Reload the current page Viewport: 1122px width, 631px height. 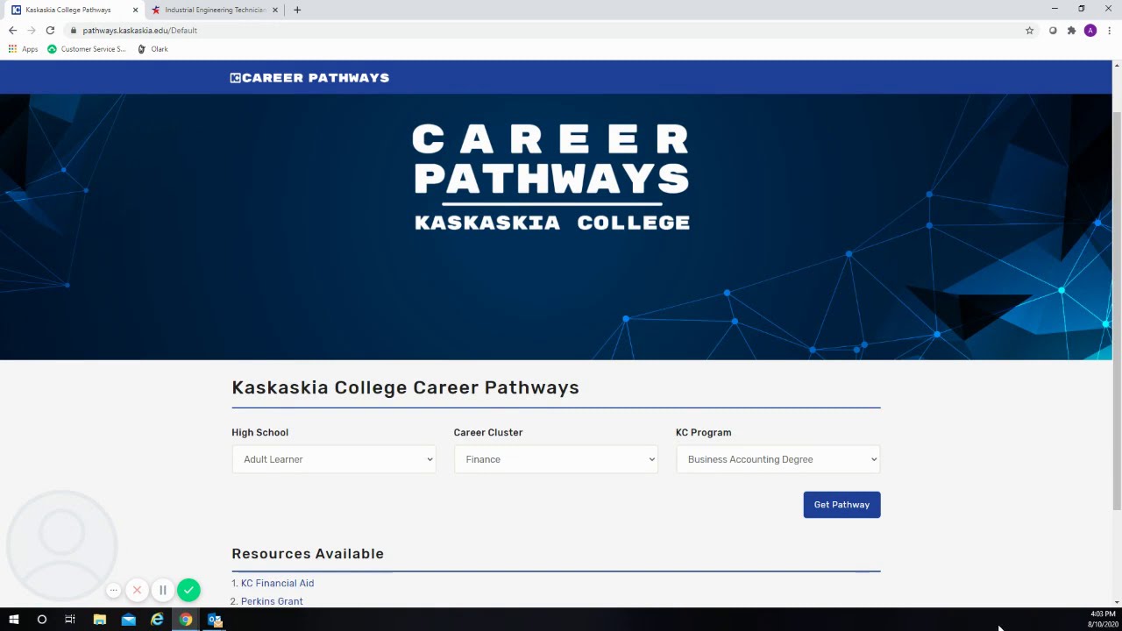tap(50, 30)
